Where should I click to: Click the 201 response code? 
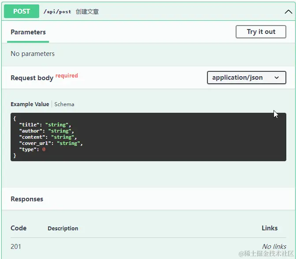coord(16,247)
